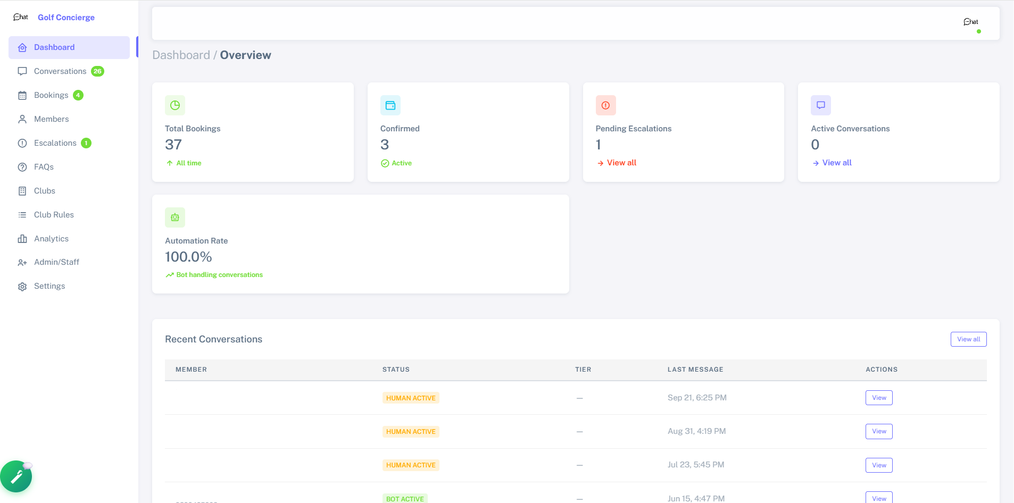Go to Admin/Staff section
This screenshot has height=503, width=1014.
pos(56,262)
